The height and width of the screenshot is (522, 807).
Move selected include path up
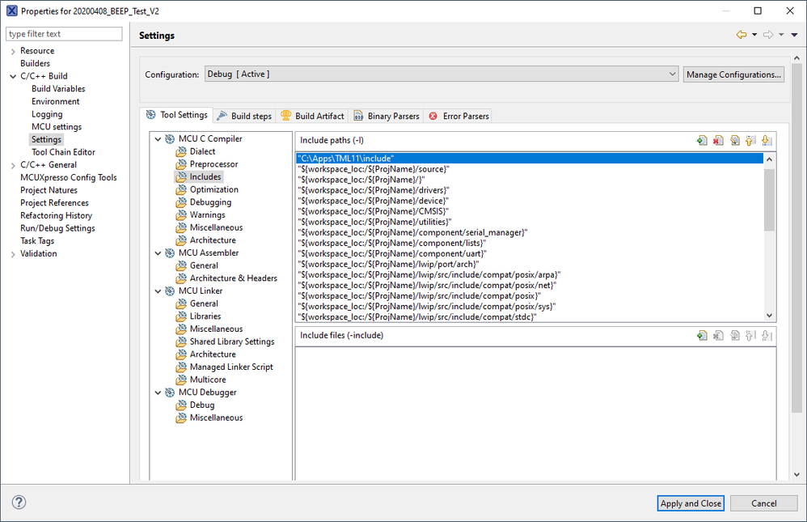750,141
